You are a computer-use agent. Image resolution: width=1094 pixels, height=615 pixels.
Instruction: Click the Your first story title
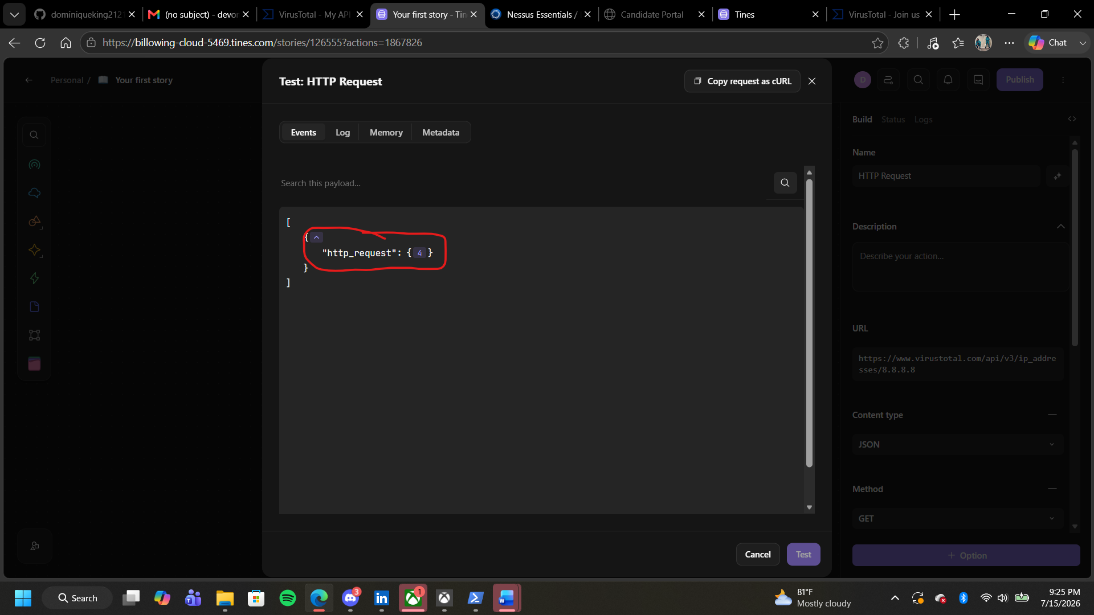click(x=144, y=80)
